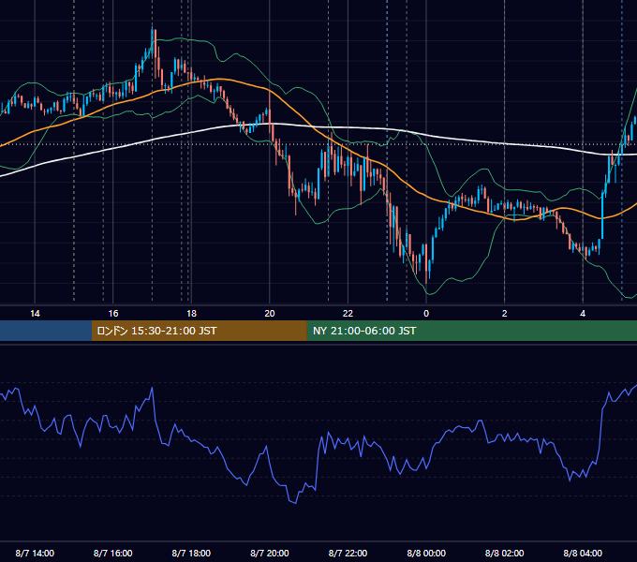The height and width of the screenshot is (562, 637).
Task: Click the NY 21:00-06:00 JST session bar
Action: coord(471,331)
